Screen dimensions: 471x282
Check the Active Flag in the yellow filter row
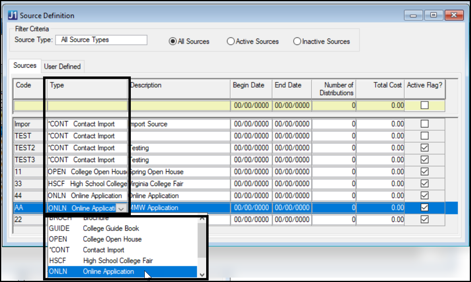(425, 106)
